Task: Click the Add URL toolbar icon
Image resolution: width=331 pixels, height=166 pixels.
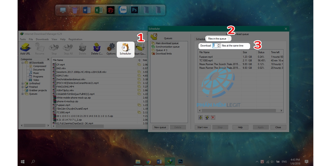Action: [25, 49]
